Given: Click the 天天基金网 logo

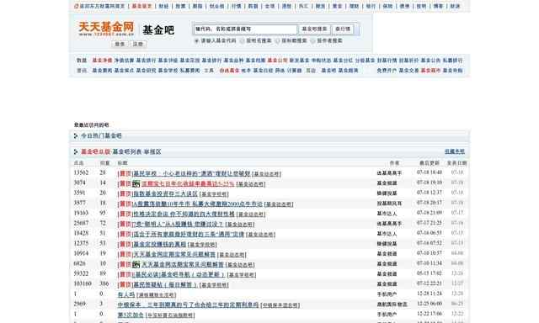Looking at the screenshot, I should (x=106, y=29).
